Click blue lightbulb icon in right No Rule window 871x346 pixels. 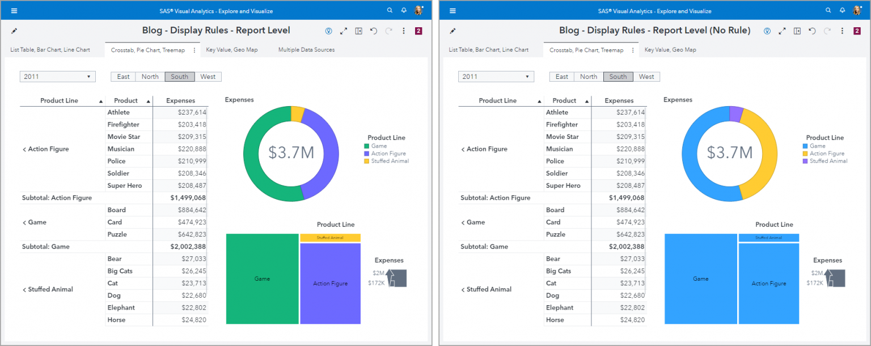767,31
